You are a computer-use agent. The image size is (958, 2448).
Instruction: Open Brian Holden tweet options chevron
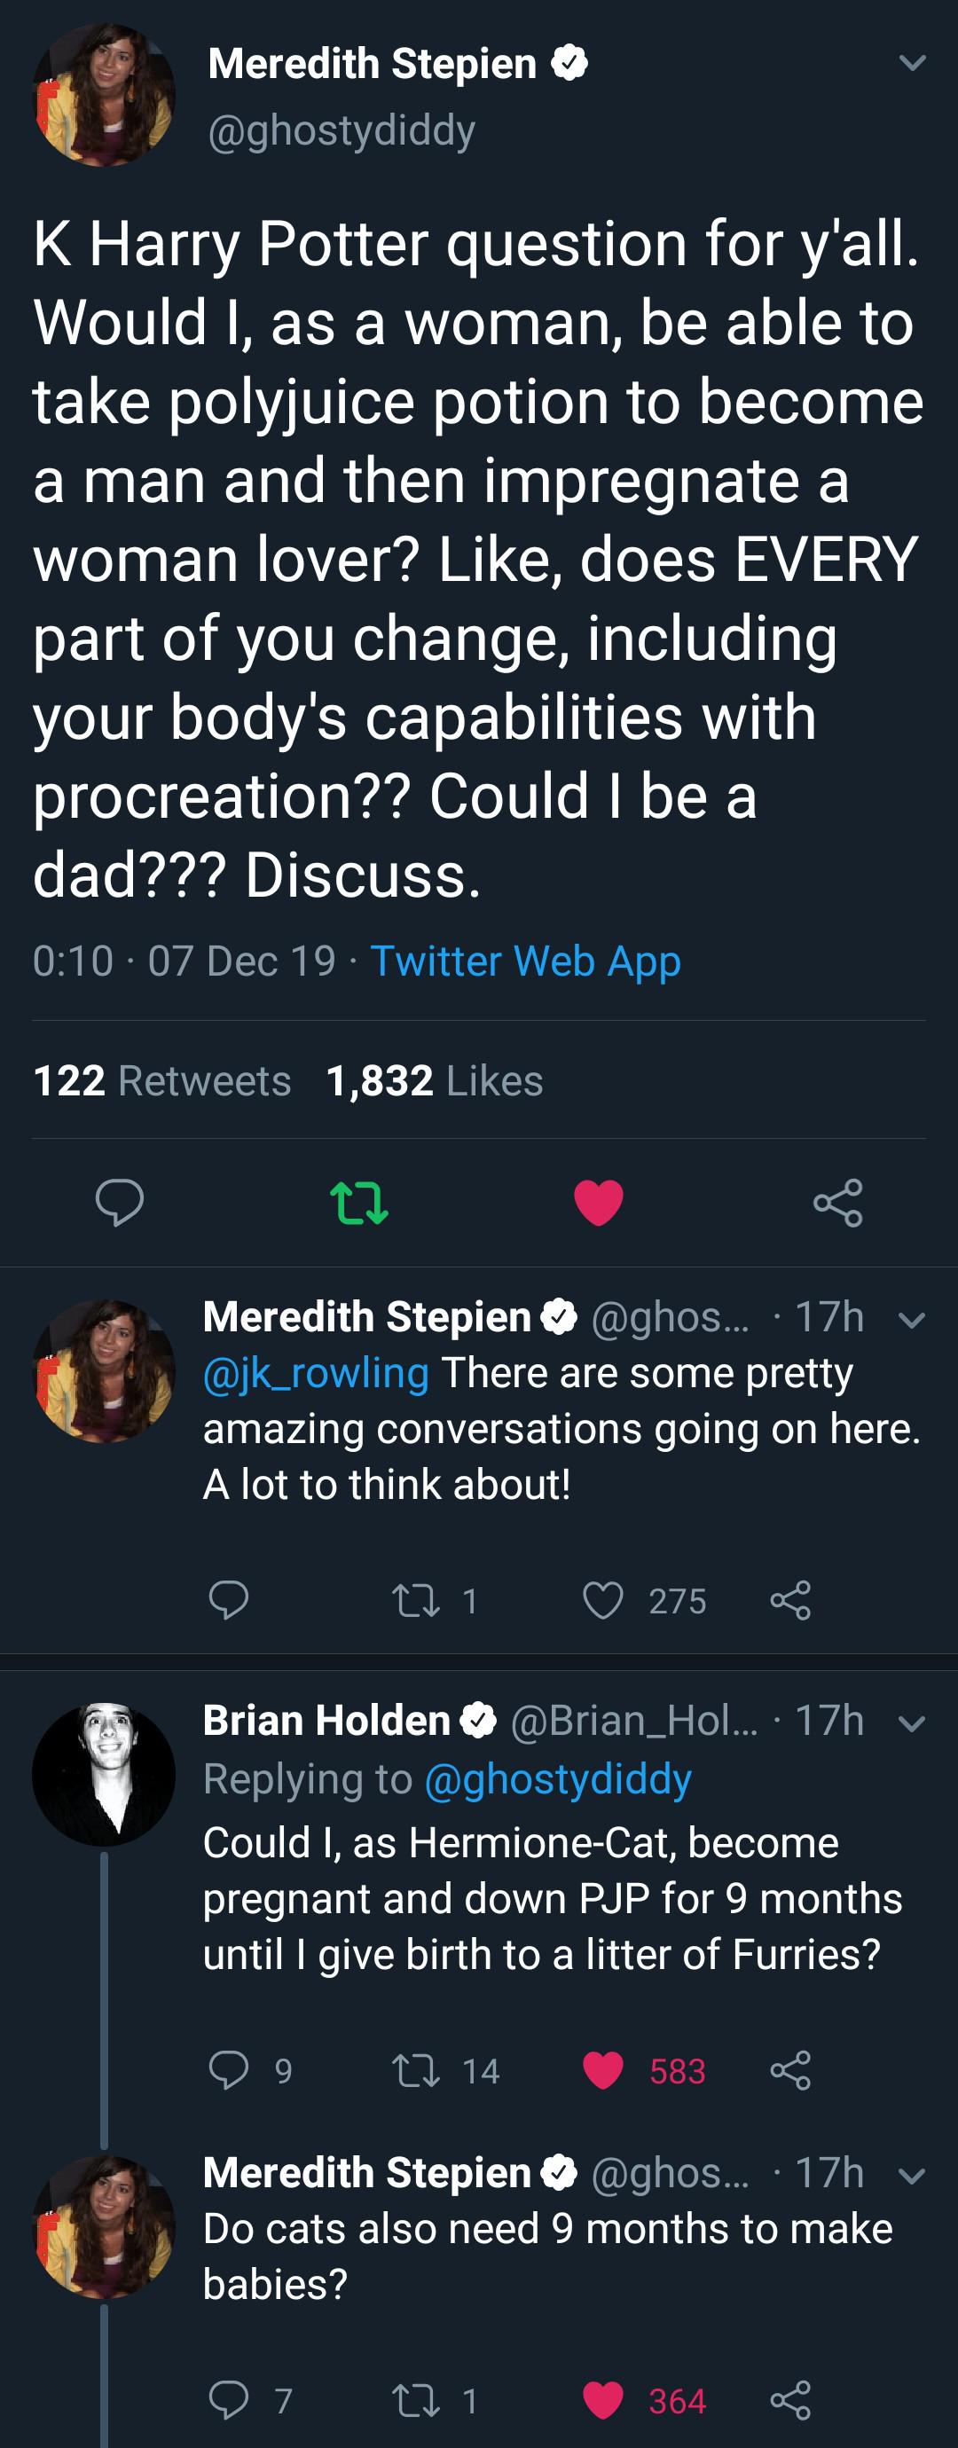(x=912, y=1722)
